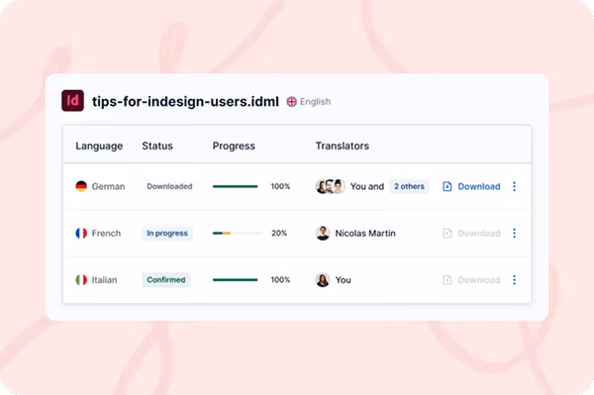Click the Translators column header
This screenshot has height=395, width=594.
pos(343,146)
